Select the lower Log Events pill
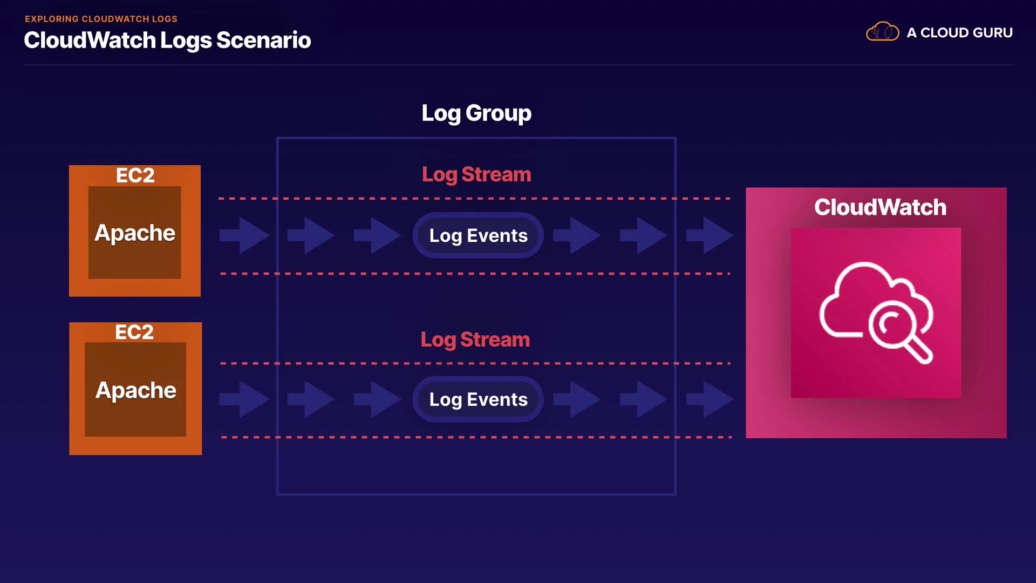The width and height of the screenshot is (1036, 583). tap(478, 399)
